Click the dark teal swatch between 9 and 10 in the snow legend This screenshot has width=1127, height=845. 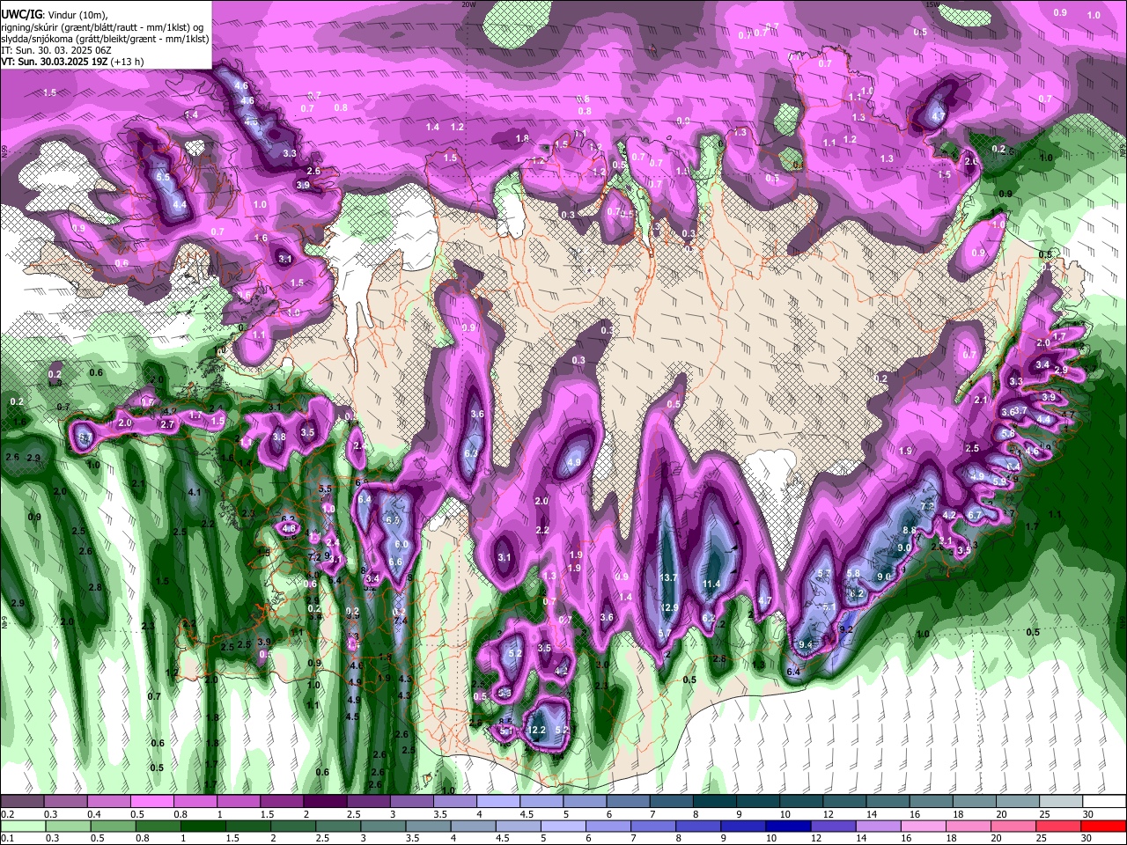pyautogui.click(x=757, y=802)
